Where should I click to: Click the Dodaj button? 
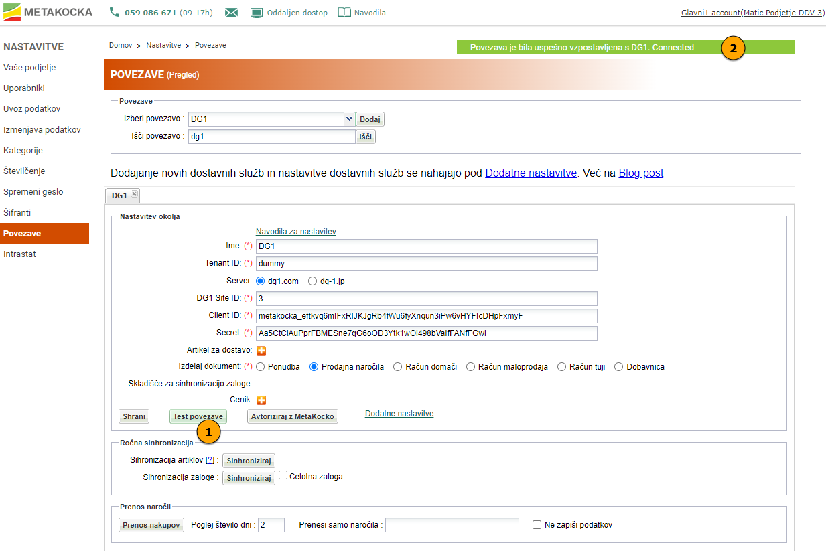coord(370,119)
